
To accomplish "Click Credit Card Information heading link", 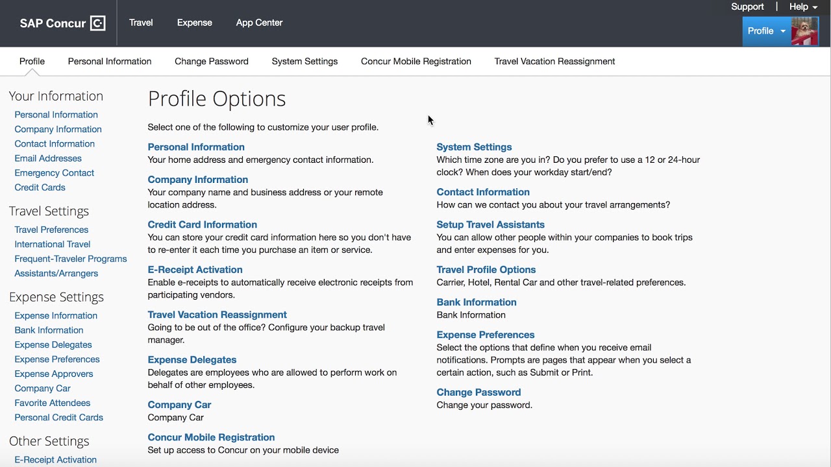I will (x=203, y=225).
